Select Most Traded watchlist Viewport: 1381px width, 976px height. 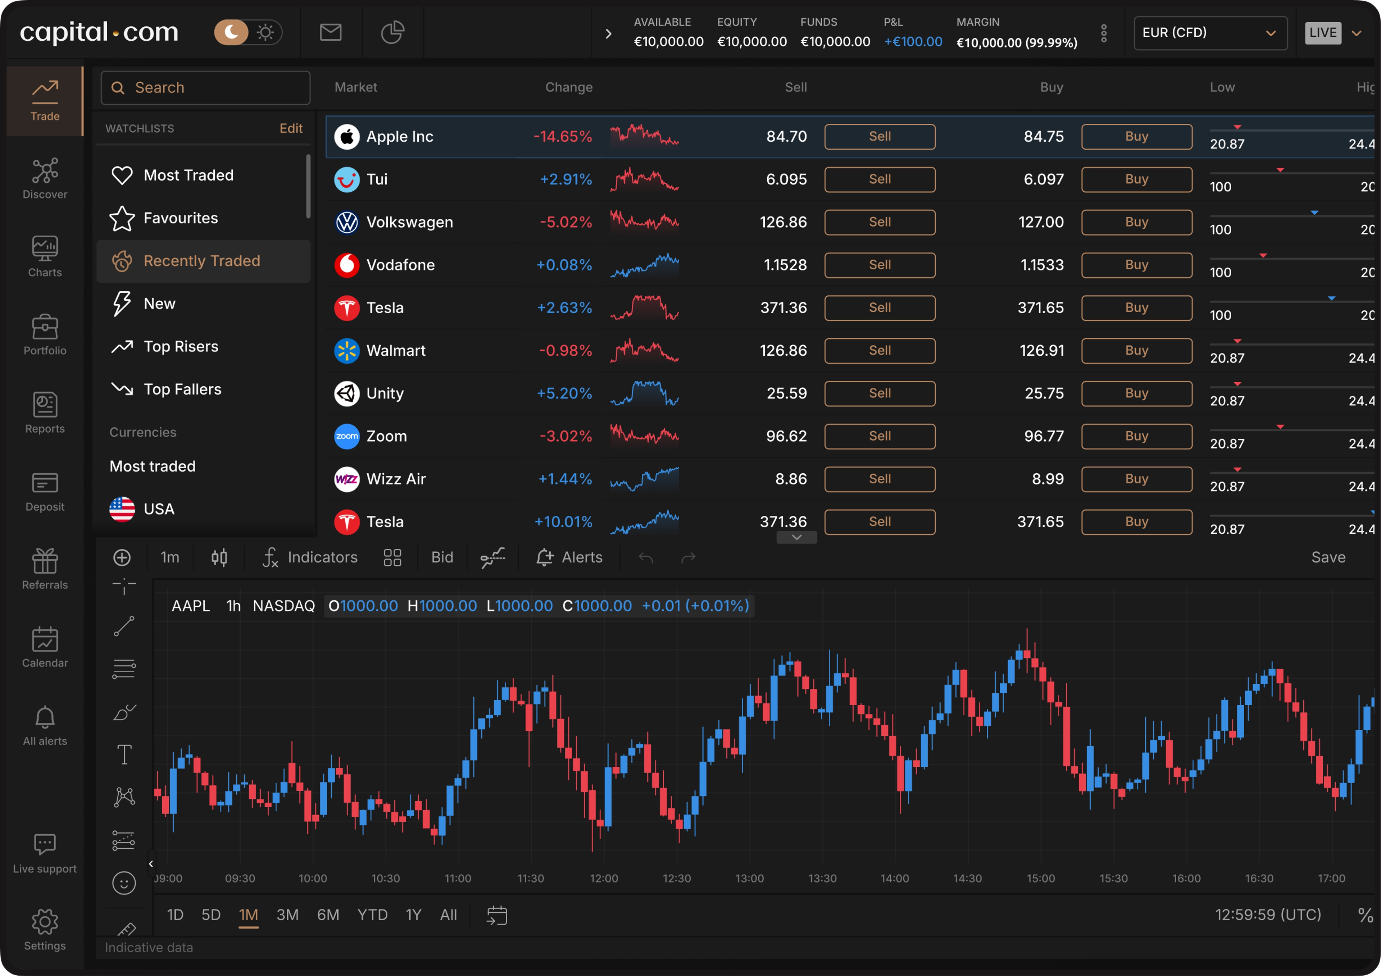pyautogui.click(x=203, y=175)
